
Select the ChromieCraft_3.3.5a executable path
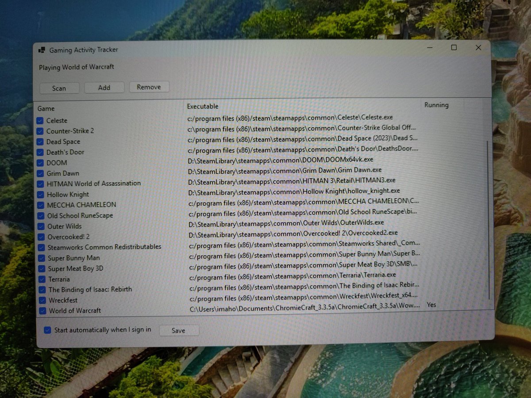pos(305,307)
